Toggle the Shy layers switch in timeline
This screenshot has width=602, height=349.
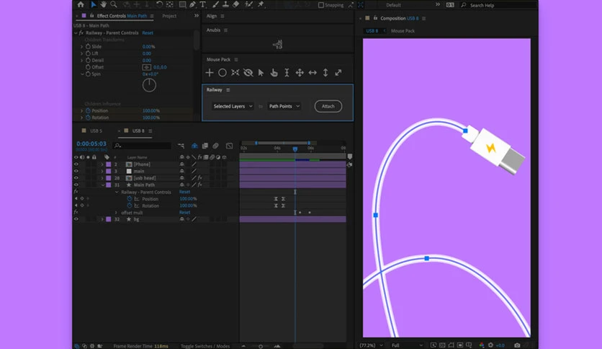(194, 146)
